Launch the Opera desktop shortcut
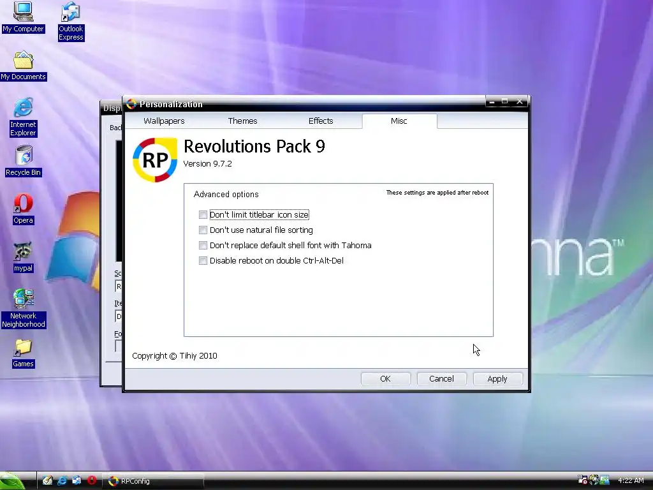 click(x=24, y=209)
